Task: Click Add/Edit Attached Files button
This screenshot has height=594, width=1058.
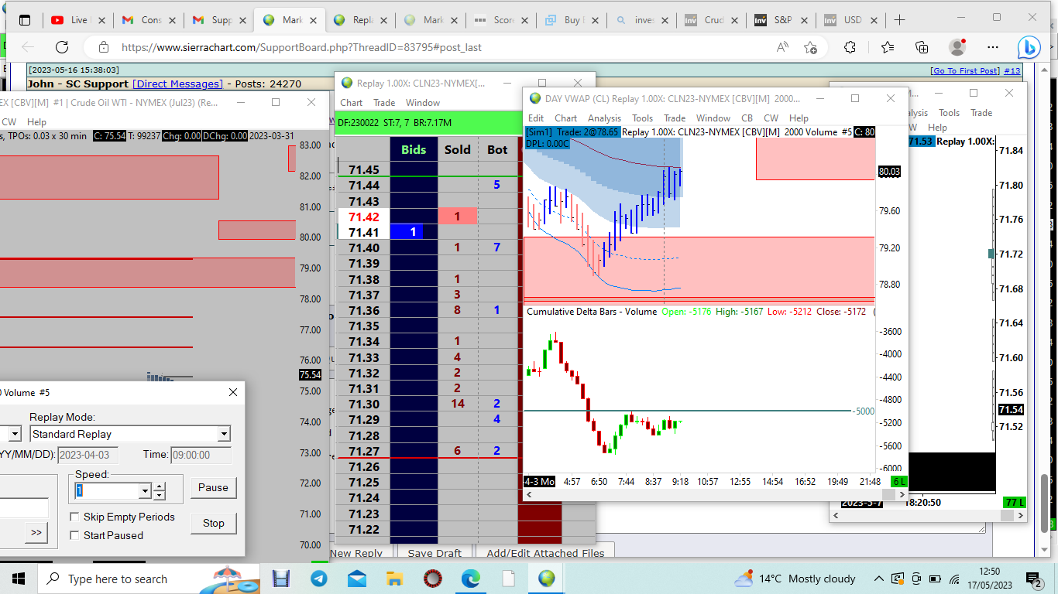Action: (545, 553)
